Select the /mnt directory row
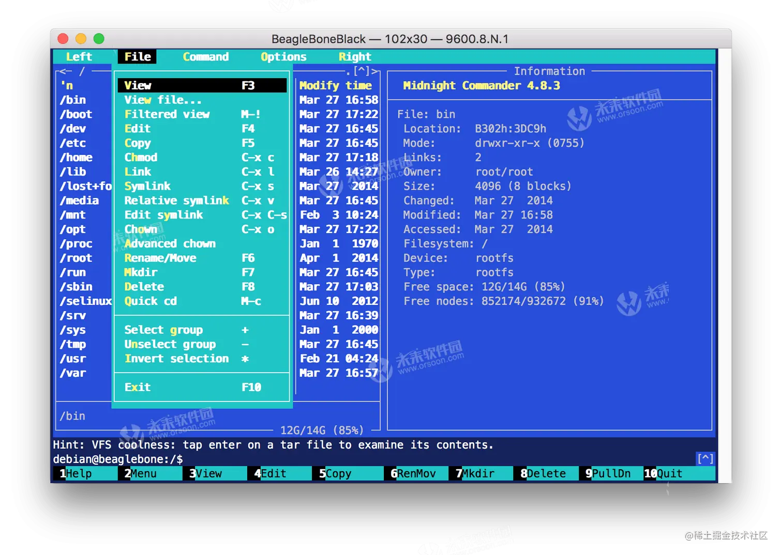This screenshot has height=555, width=782. pos(73,215)
